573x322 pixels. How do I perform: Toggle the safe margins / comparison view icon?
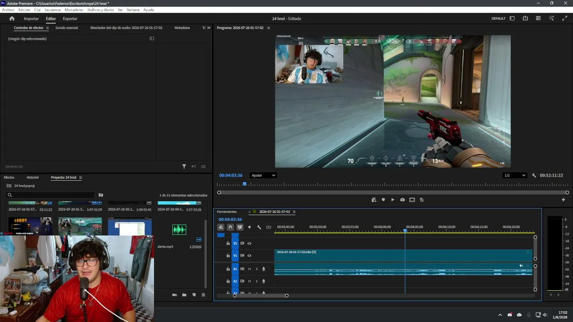[x=412, y=200]
